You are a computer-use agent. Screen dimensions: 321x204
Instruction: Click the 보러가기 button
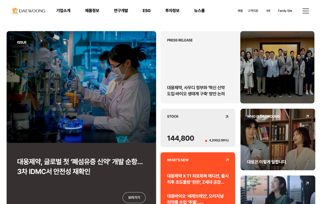point(134,197)
